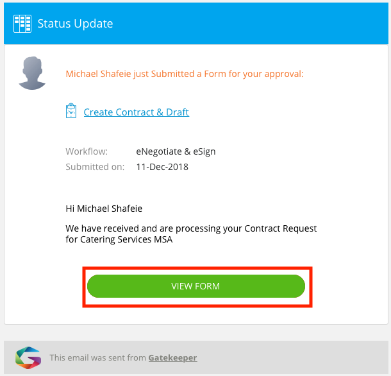
Task: Click the Status Update header title
Action: [75, 24]
